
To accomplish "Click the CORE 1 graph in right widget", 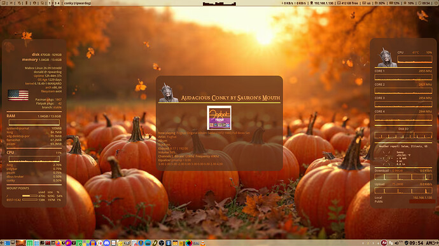I will click(x=403, y=78).
